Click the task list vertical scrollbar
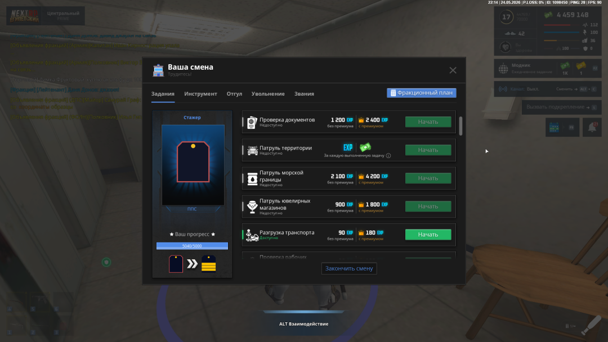 tap(461, 126)
